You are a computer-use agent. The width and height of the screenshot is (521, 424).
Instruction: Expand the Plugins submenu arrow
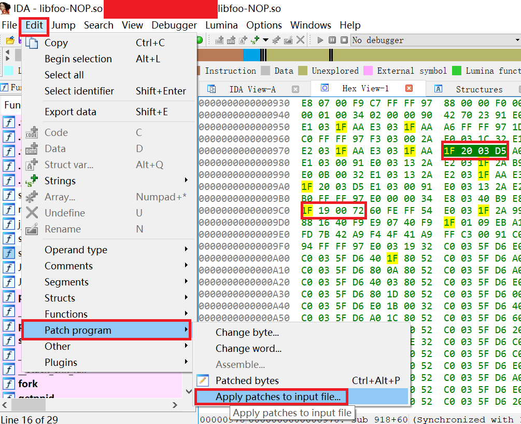point(187,362)
